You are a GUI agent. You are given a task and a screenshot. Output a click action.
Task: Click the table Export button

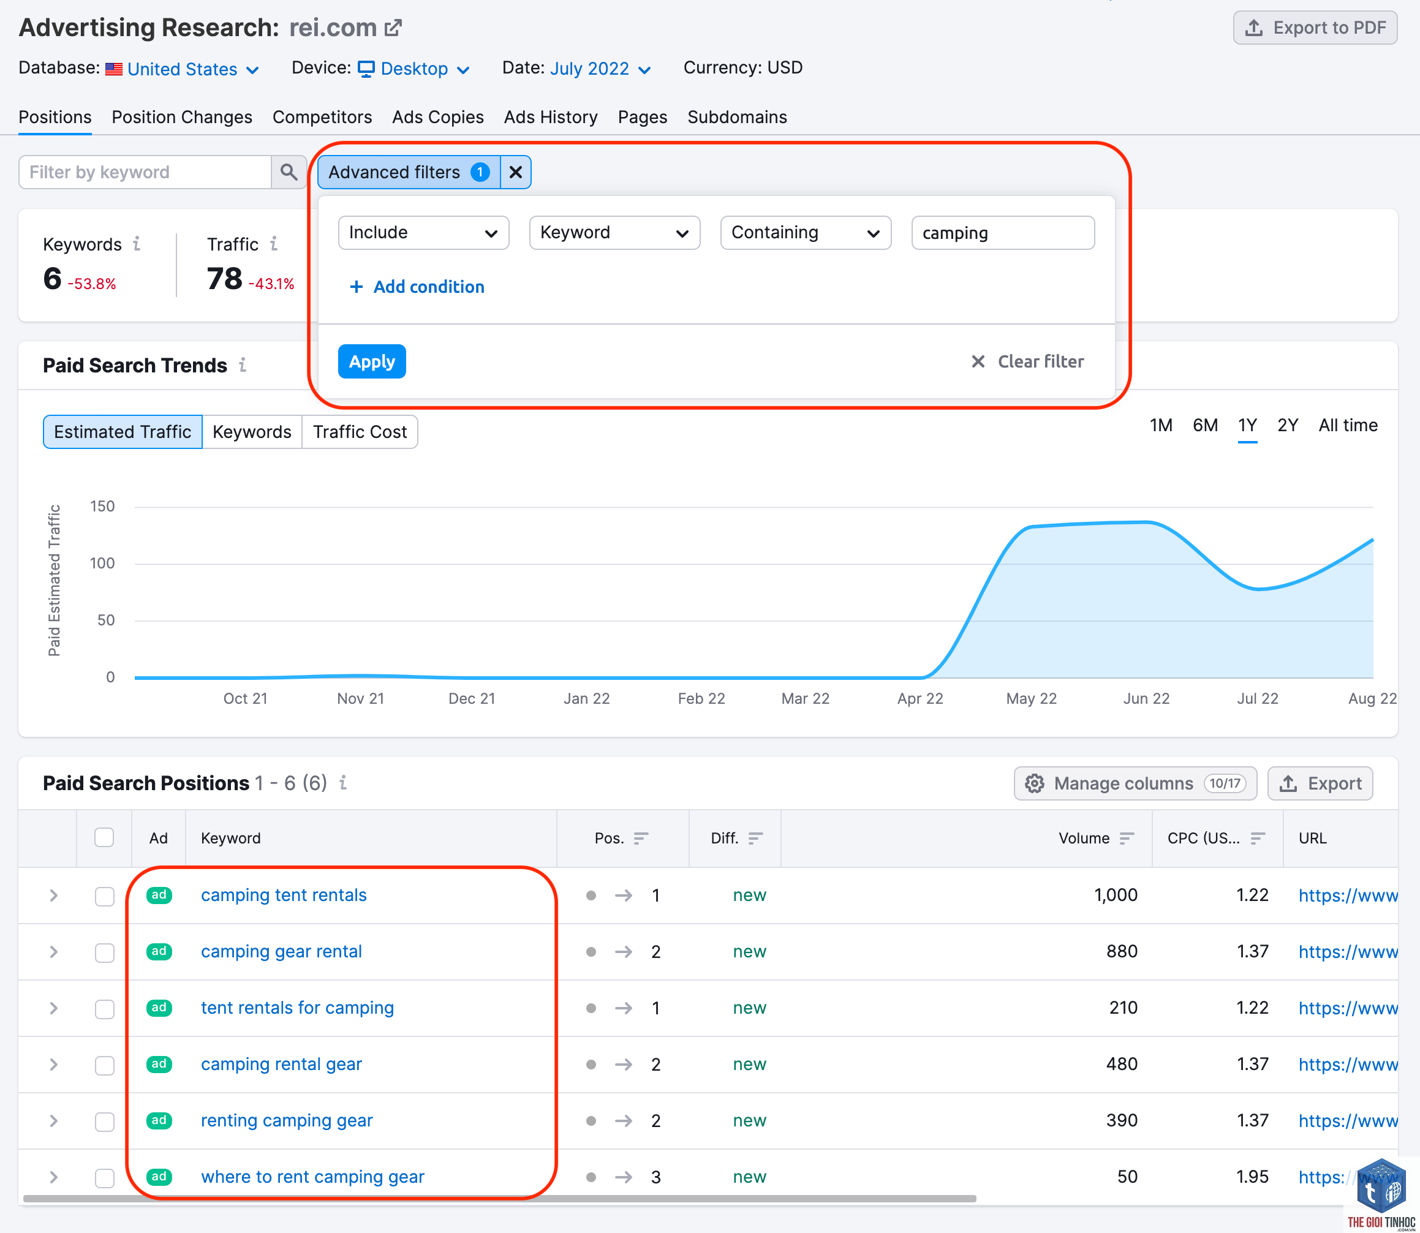tap(1320, 783)
